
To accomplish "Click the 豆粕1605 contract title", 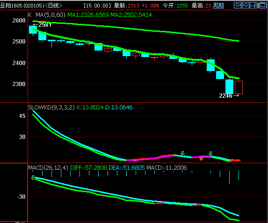I will pyautogui.click(x=11, y=6).
